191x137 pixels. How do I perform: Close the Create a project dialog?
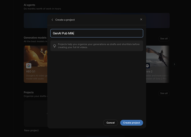click(141, 19)
